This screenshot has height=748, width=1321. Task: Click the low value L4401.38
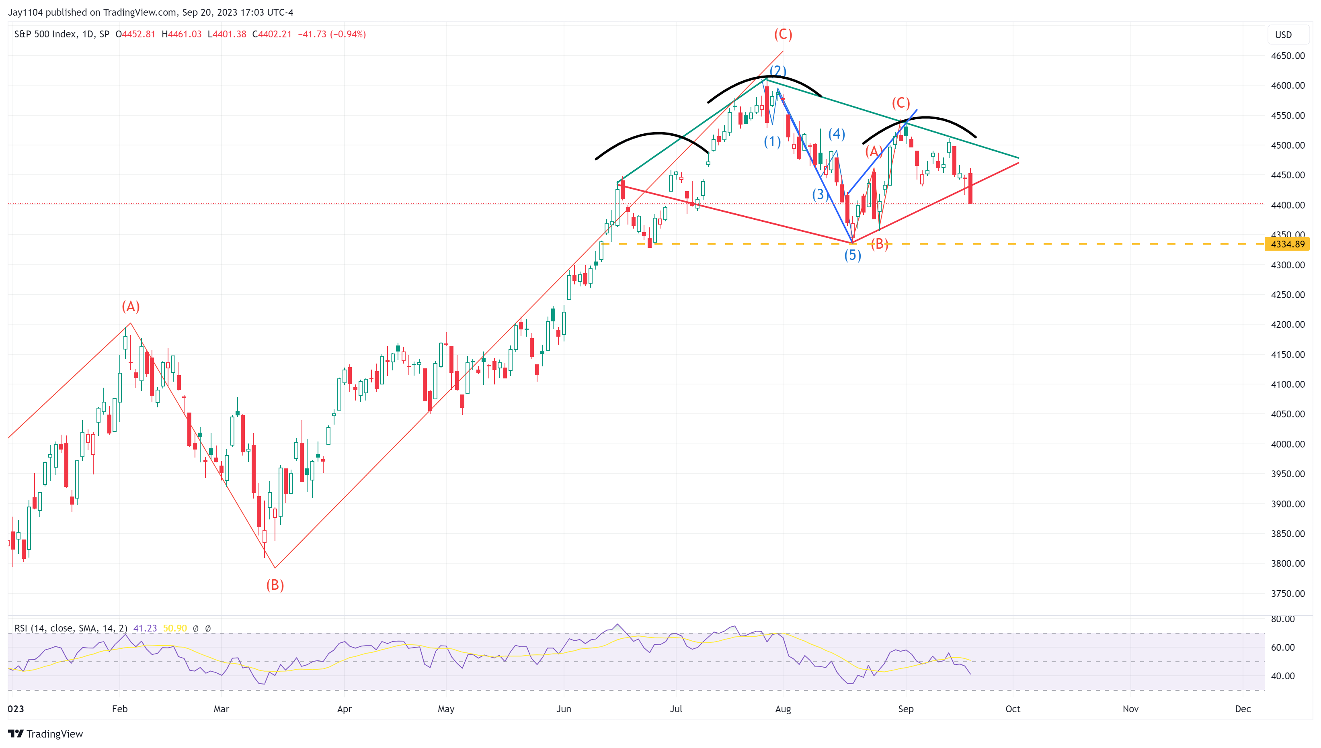[x=227, y=35]
